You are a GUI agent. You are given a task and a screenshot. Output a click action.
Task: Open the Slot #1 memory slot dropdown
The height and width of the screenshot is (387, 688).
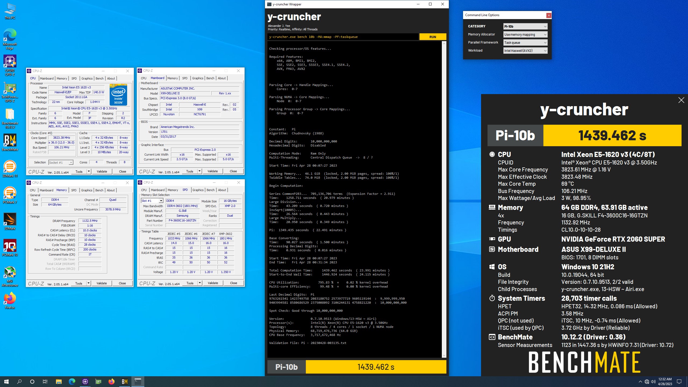[152, 201]
